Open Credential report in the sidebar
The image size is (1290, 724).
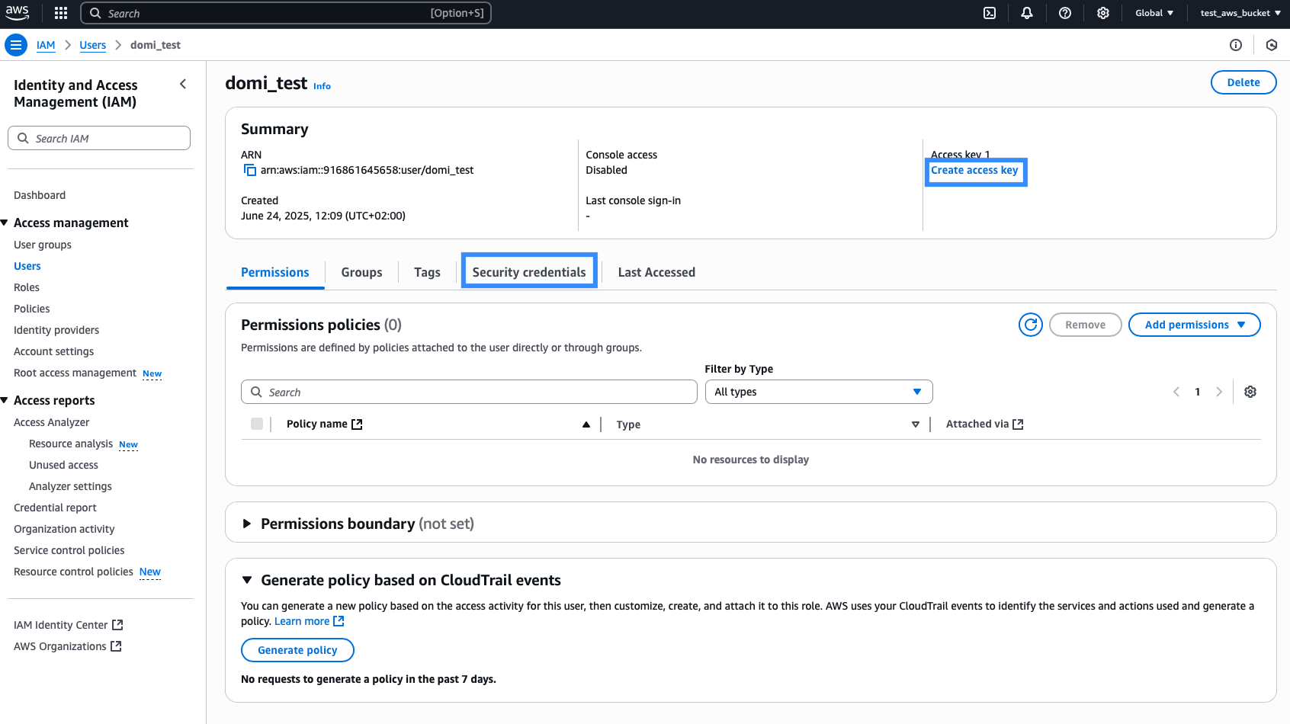[x=56, y=508]
